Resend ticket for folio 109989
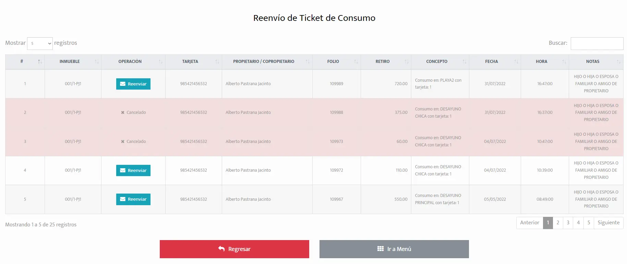627x264 pixels. click(133, 84)
